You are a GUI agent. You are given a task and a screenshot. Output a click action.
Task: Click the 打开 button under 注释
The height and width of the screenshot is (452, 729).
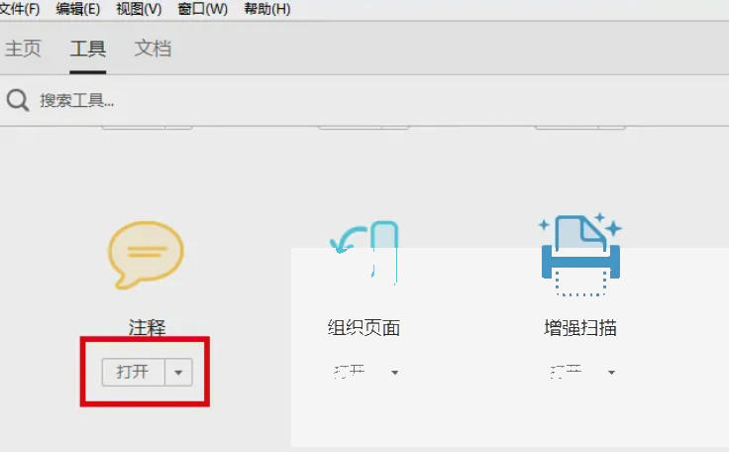tap(133, 372)
